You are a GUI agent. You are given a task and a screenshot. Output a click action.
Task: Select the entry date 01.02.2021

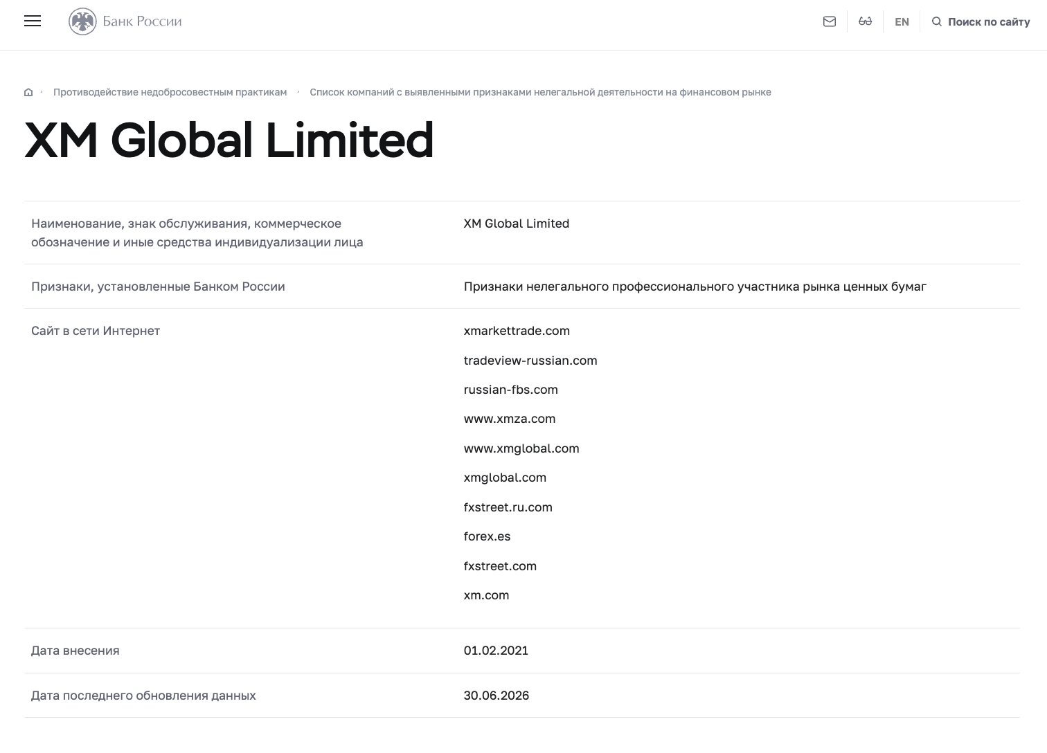(496, 651)
